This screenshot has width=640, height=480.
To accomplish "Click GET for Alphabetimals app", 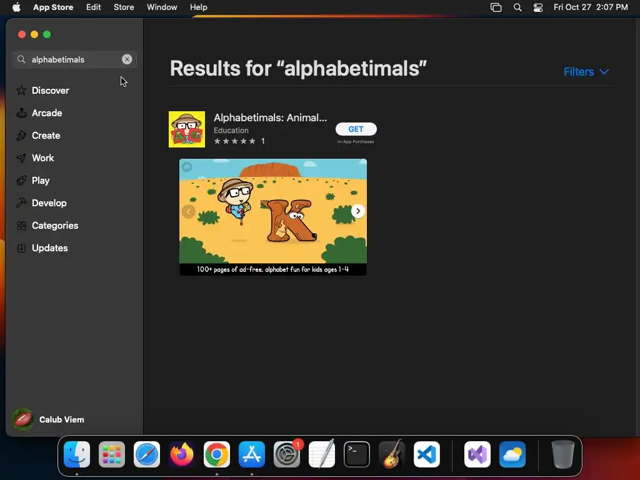I will (356, 129).
